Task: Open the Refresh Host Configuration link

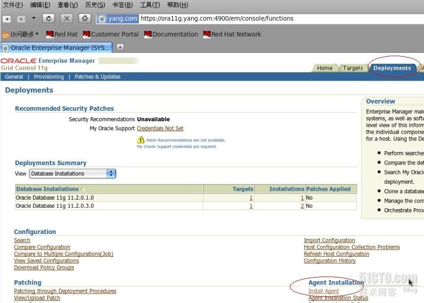Action: pyautogui.click(x=337, y=254)
